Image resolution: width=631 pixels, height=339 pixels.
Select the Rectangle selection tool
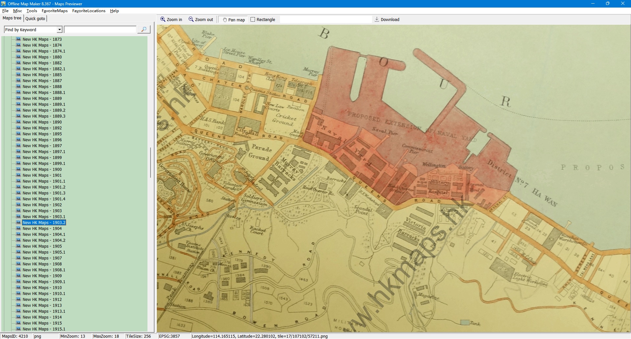(263, 20)
